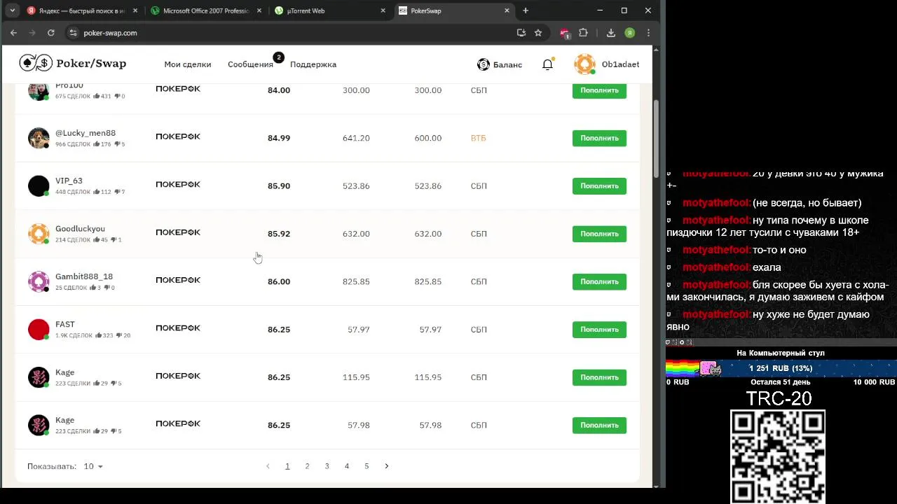Click the site information icon in address bar
897x504 pixels.
point(73,33)
